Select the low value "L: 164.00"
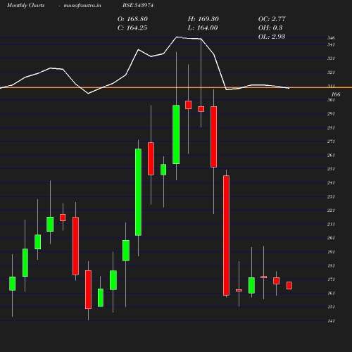This screenshot has width=352, height=352. pyautogui.click(x=203, y=28)
